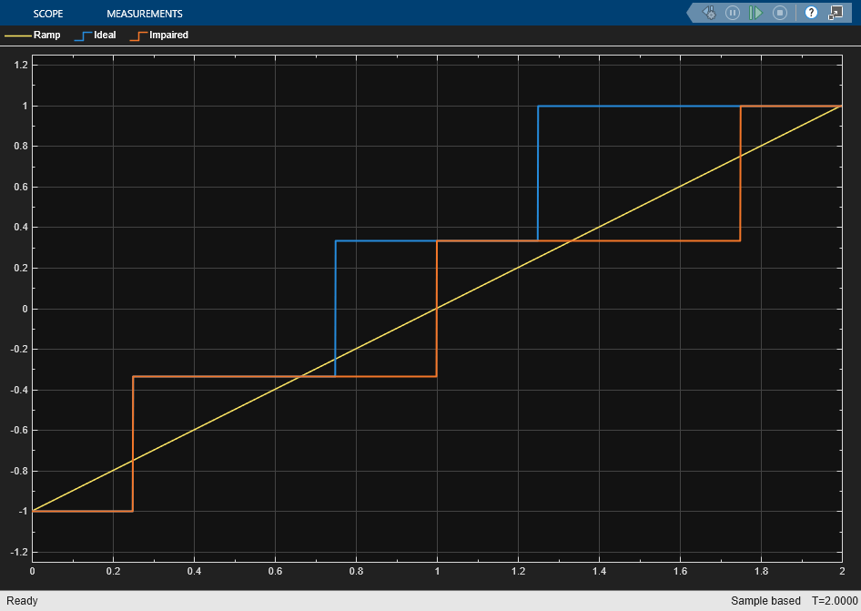
Task: Click the blue Ideal step edge at x=0.75
Action: coord(336,310)
